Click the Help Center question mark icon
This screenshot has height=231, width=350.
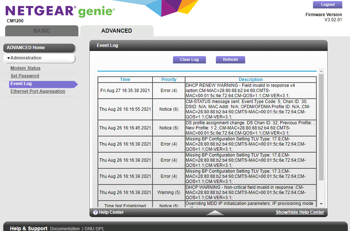pos(95,212)
